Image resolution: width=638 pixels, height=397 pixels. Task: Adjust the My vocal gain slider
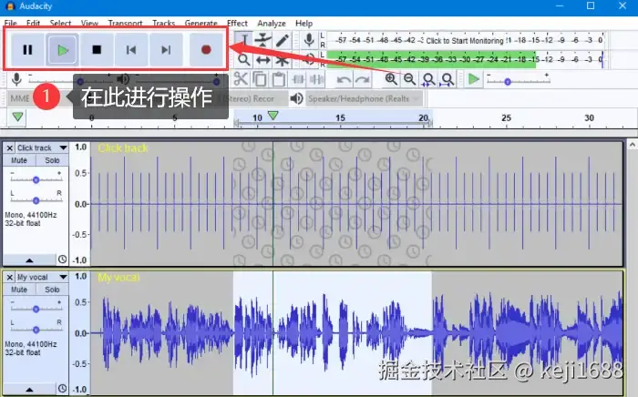36,309
